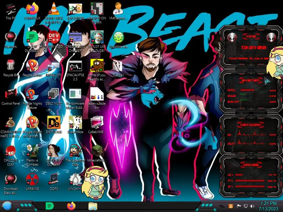Select the FLASH! desktop icon

[x=118, y=68]
